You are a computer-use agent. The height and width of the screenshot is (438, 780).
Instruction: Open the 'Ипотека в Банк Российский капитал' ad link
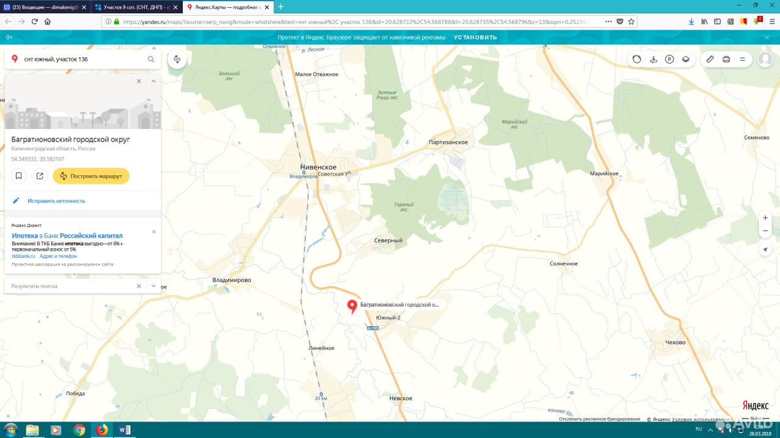pyautogui.click(x=67, y=235)
